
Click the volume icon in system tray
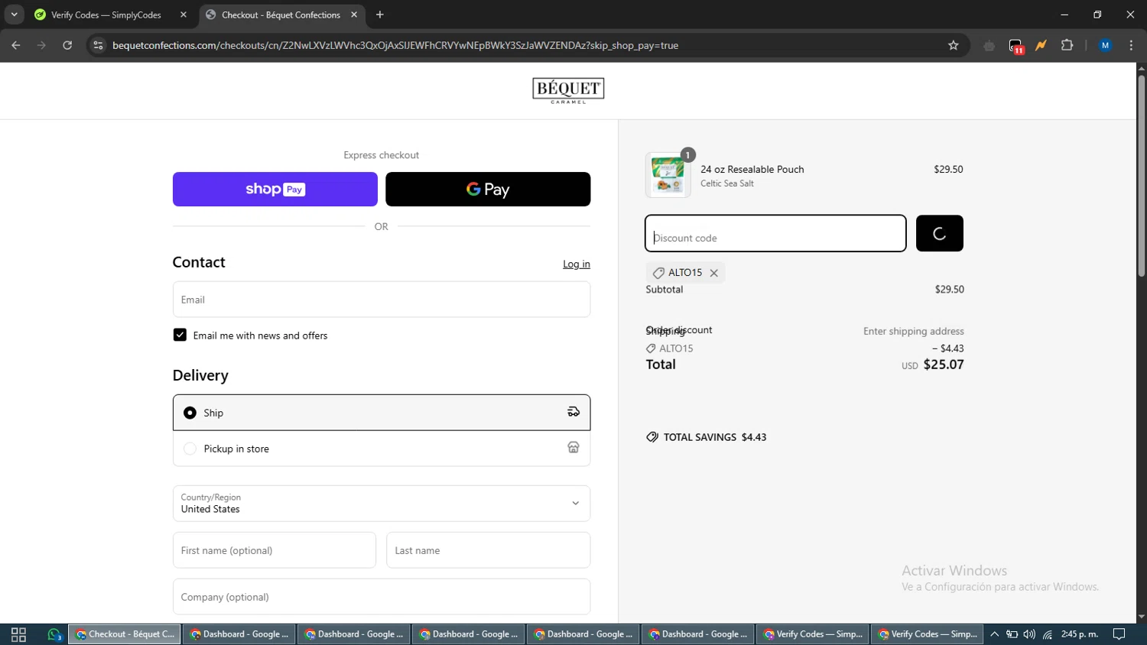coord(1029,634)
